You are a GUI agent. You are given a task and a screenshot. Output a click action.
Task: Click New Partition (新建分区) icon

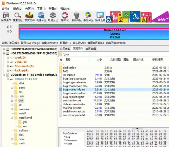click(x=53, y=17)
